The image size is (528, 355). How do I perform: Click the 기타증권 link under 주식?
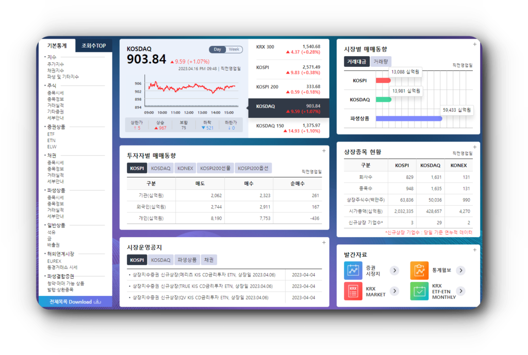(x=56, y=112)
